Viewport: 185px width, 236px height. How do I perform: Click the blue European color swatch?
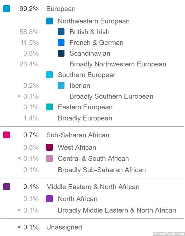(6, 8)
